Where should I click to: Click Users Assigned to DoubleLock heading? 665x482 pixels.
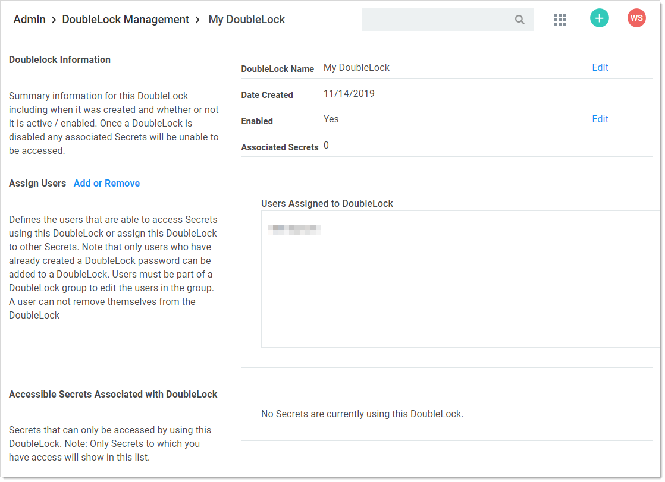click(x=327, y=203)
